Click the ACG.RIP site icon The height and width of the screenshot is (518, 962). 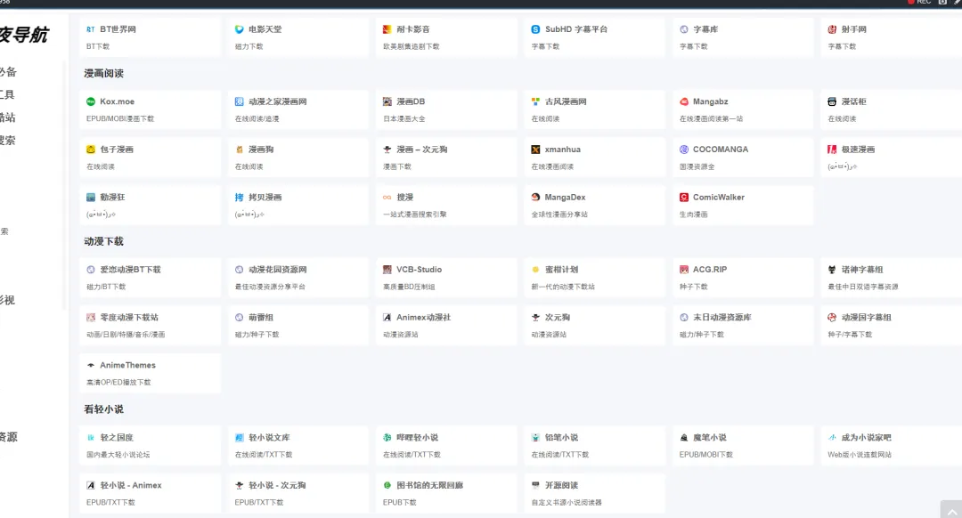(684, 270)
